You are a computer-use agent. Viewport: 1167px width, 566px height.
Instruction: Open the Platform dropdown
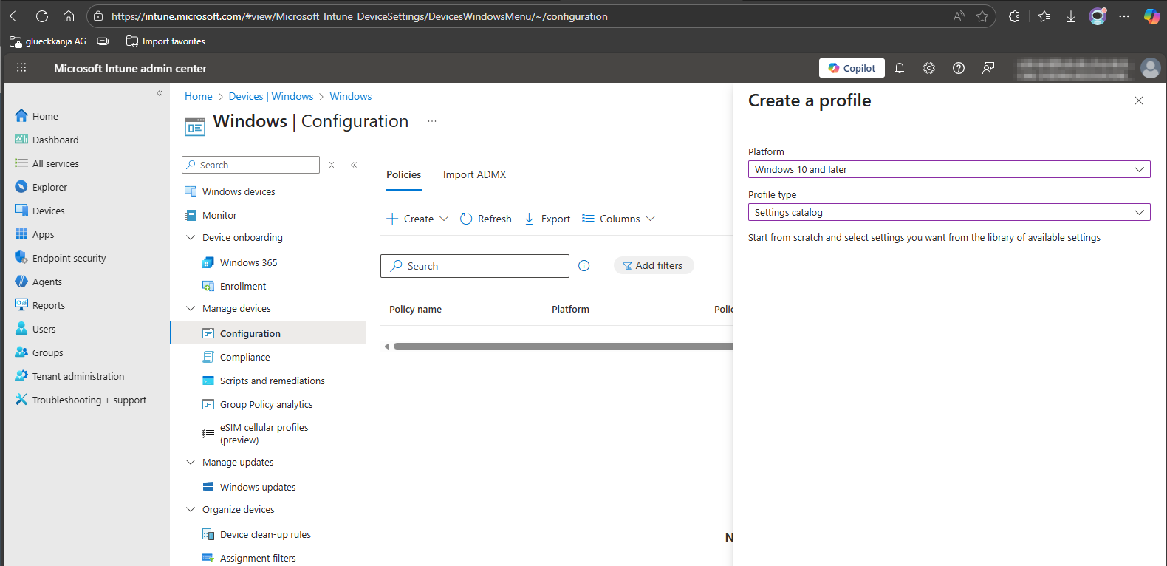tap(948, 169)
